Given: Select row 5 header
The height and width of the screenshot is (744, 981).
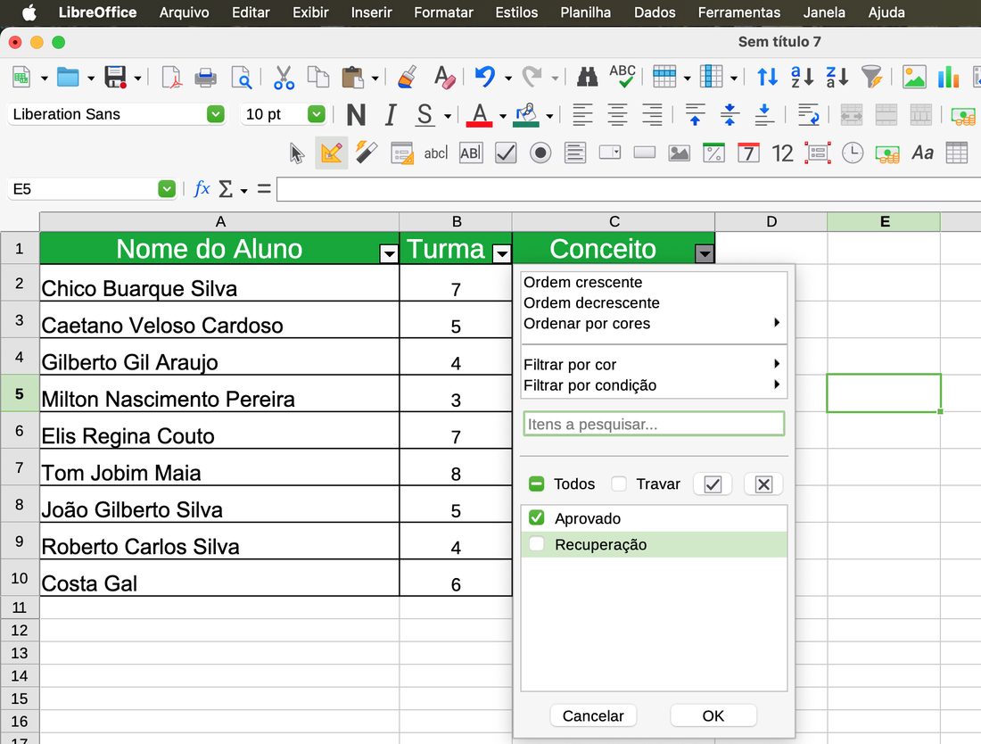Looking at the screenshot, I should coord(20,393).
